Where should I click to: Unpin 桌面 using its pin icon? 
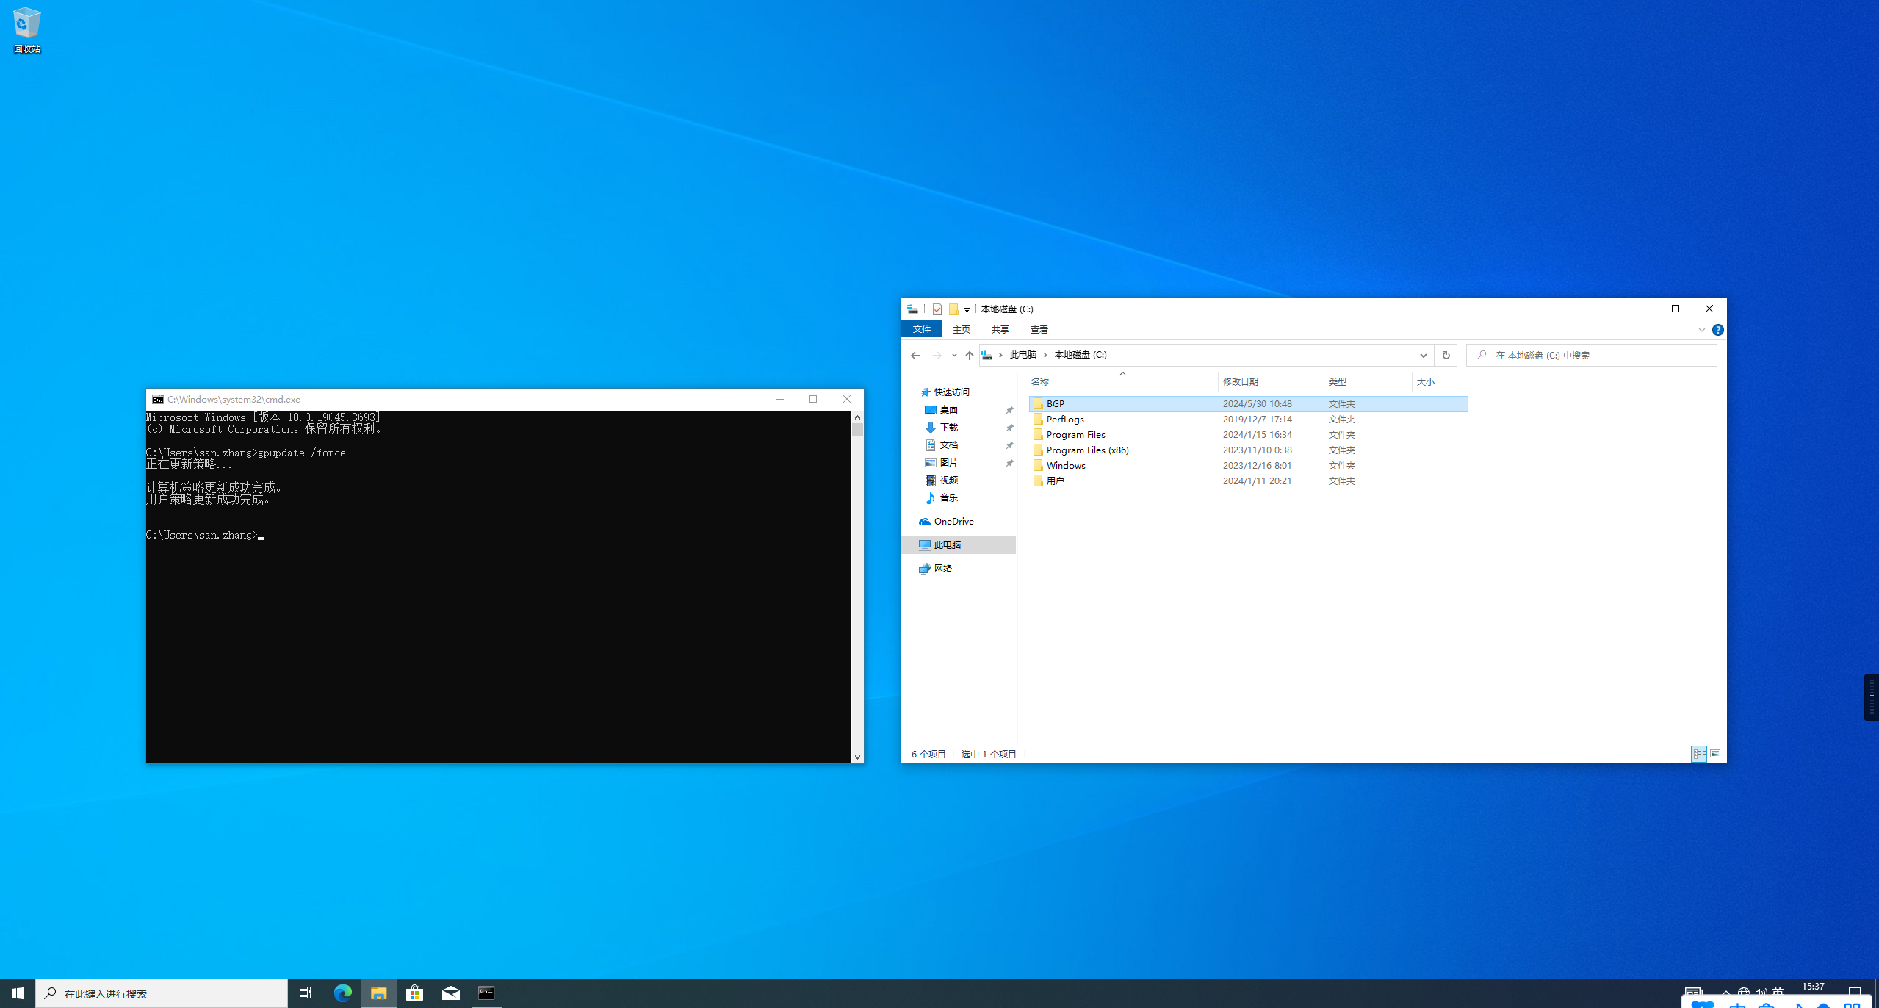[x=1009, y=410]
